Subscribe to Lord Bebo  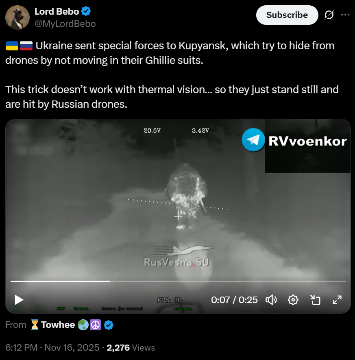point(287,15)
